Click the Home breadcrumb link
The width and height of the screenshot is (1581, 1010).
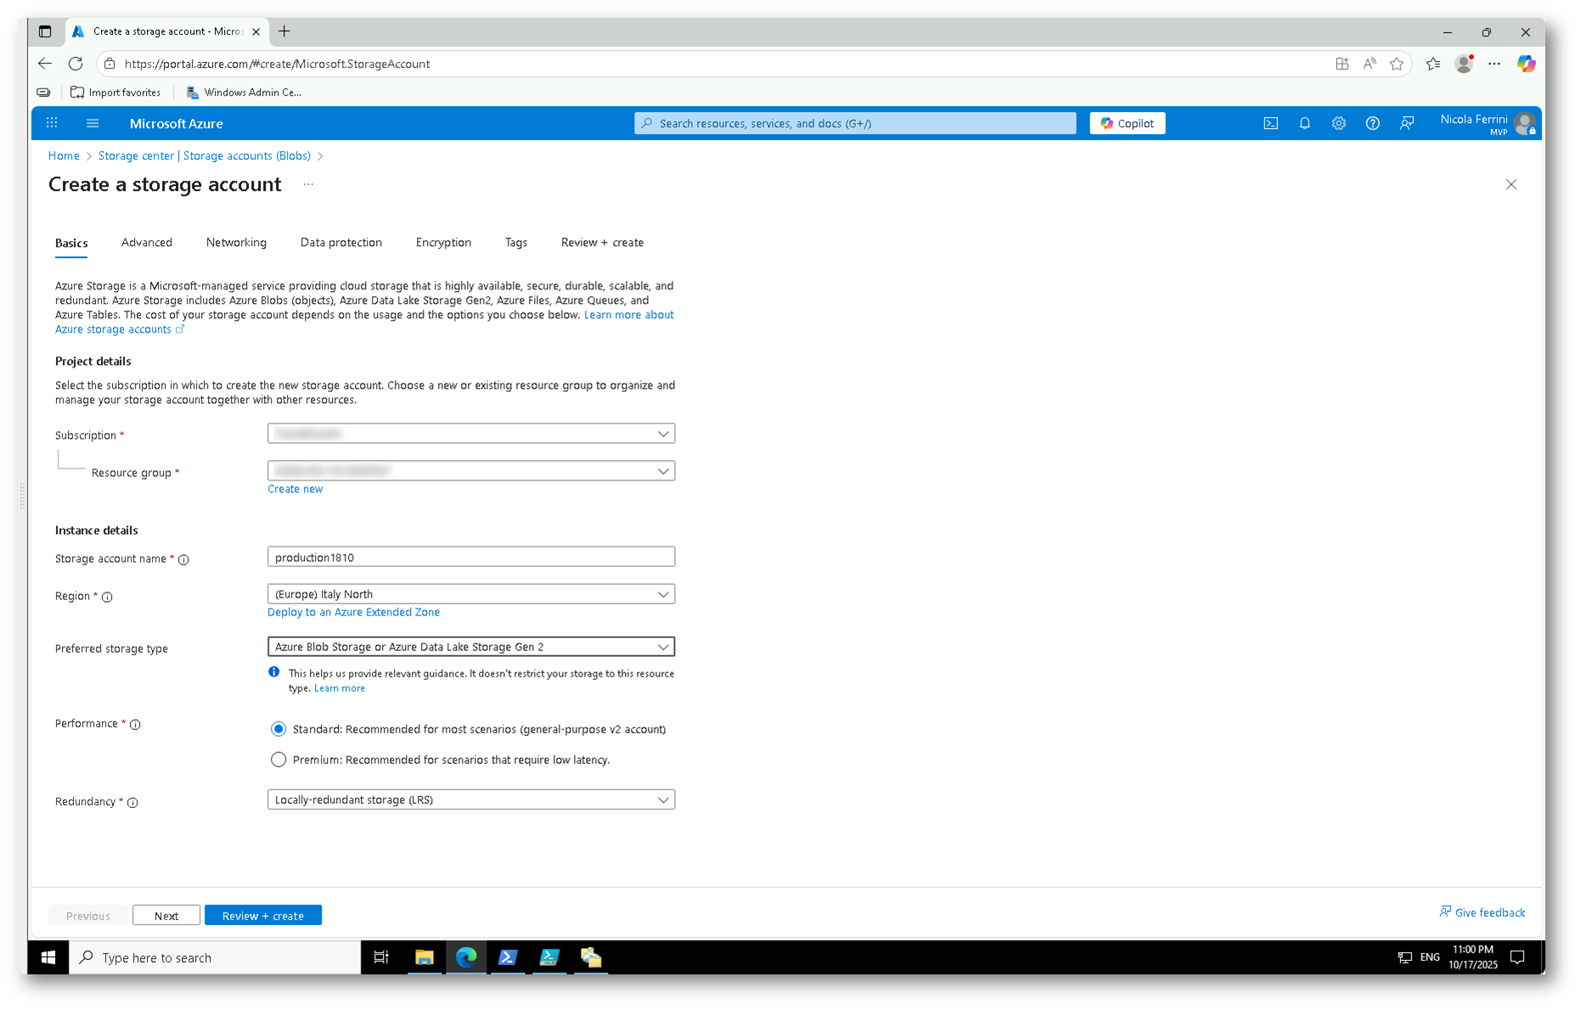click(64, 156)
